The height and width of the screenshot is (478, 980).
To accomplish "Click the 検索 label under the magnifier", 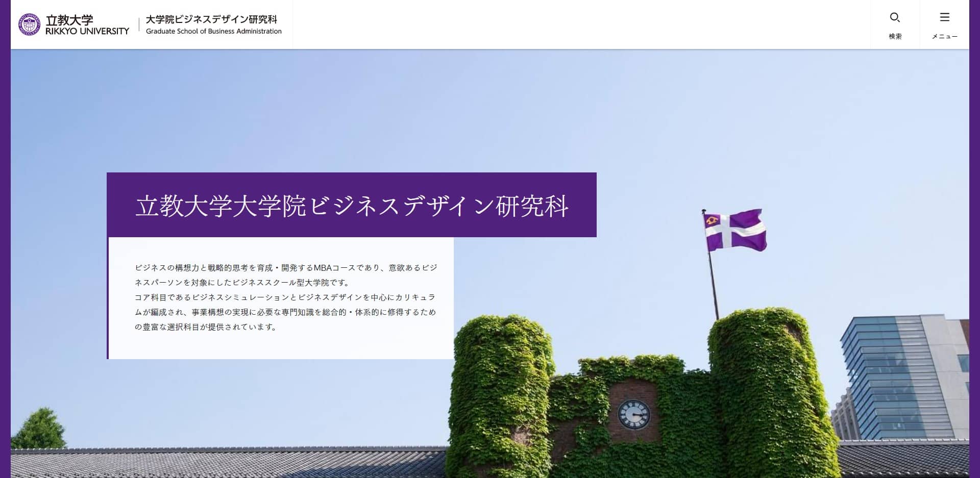I will [895, 36].
